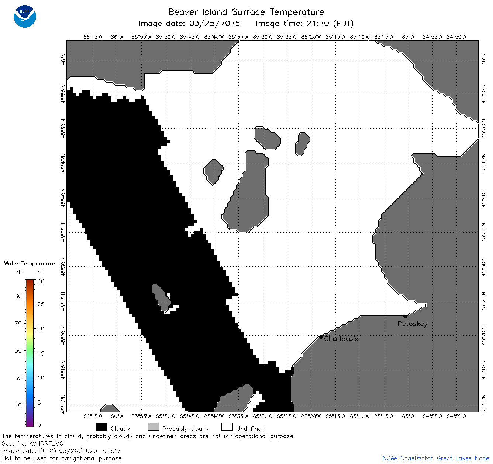493x464 pixels.
Task: Open the NOAA CoastWatch Great Lakes Node link
Action: point(435,458)
